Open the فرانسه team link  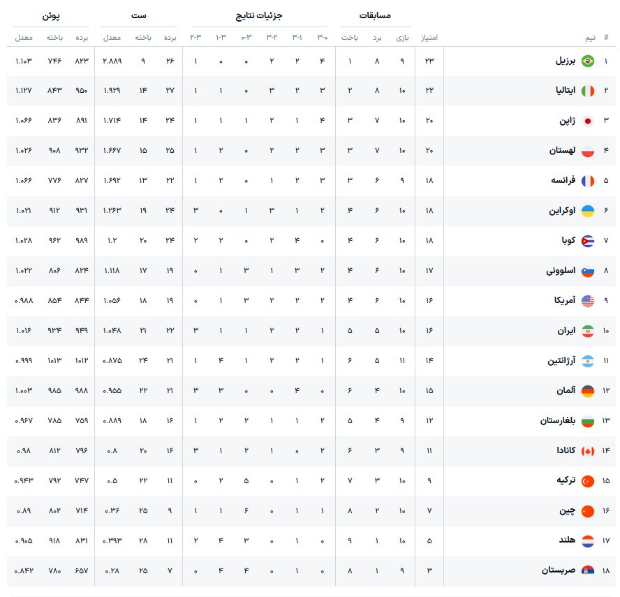point(563,181)
